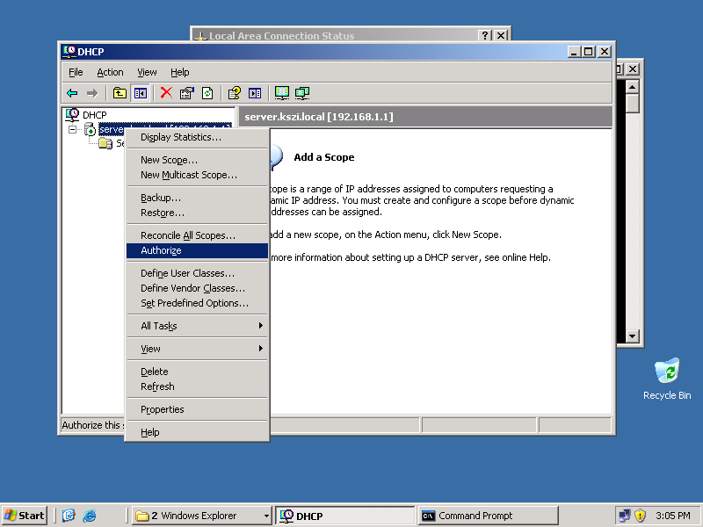Select the DHCP root label in tree

tap(95, 115)
